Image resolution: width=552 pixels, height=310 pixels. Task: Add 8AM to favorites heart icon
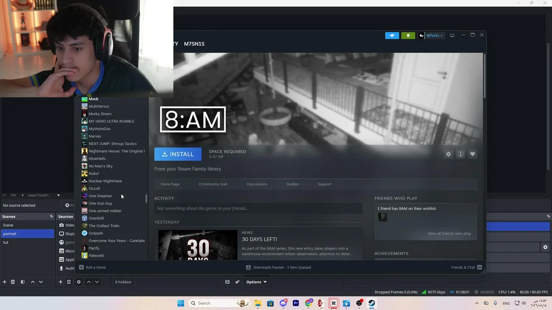(473, 154)
